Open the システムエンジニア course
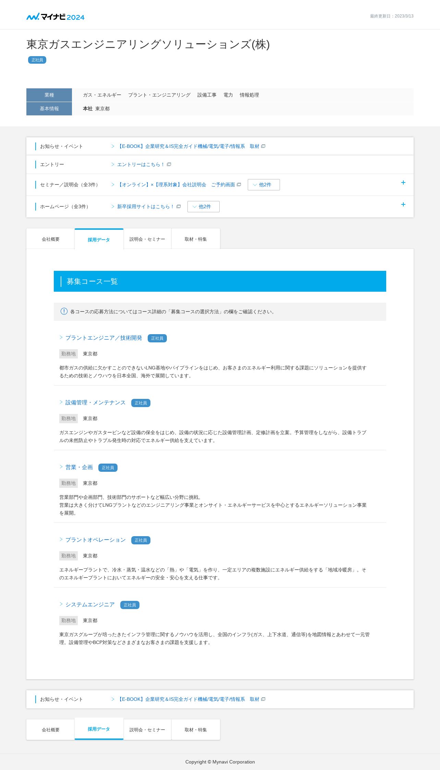 pos(90,605)
